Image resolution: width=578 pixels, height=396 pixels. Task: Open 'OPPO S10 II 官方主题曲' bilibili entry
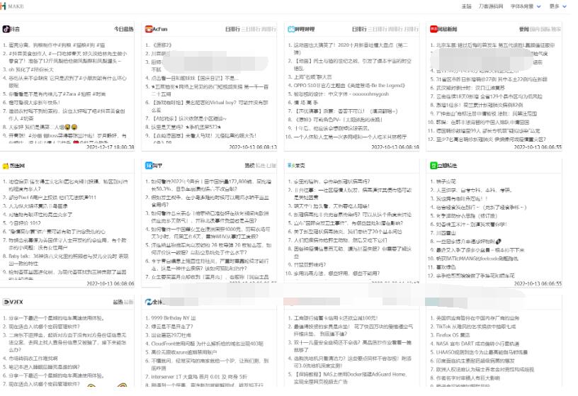(x=349, y=86)
